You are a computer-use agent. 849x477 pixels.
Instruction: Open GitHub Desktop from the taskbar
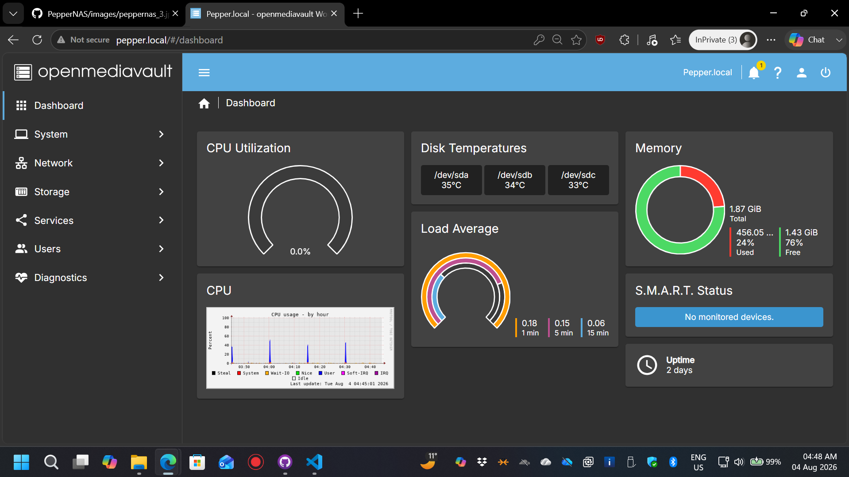(285, 462)
